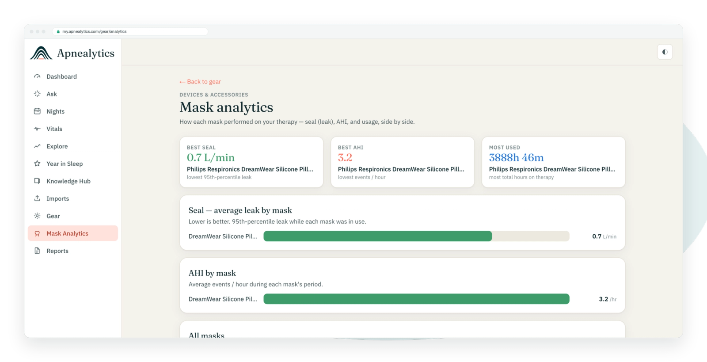
Task: Click the Apnealytics logo icon
Action: point(41,53)
